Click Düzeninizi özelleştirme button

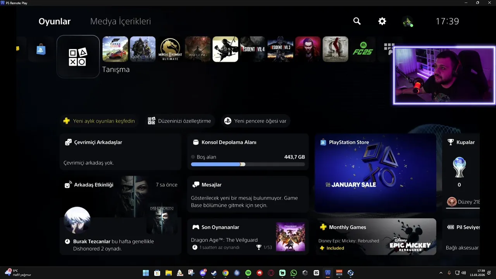tap(179, 121)
